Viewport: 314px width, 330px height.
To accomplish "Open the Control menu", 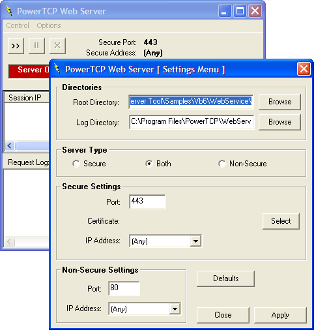I will pyautogui.click(x=18, y=25).
